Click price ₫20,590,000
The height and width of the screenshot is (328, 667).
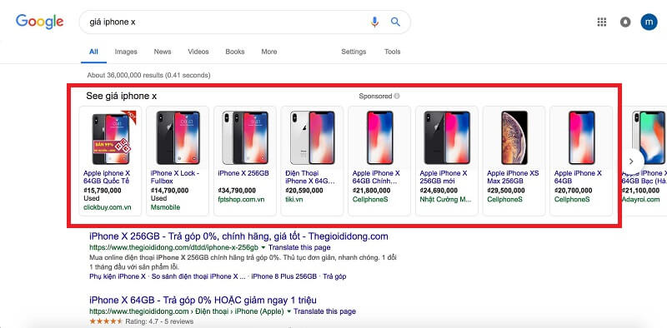point(304,191)
